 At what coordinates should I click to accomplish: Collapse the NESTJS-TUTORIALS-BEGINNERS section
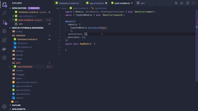28,28
